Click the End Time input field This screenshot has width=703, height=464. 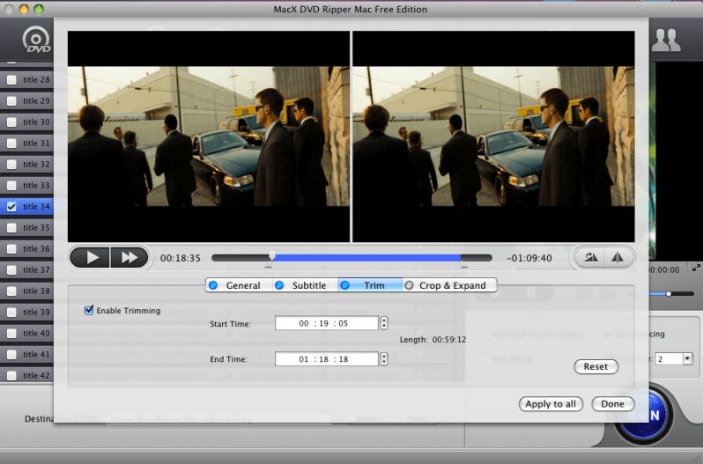(326, 358)
